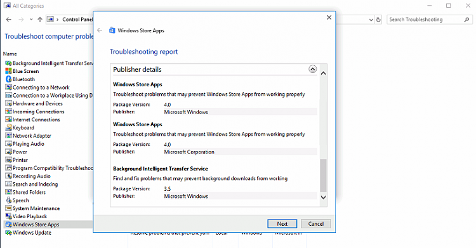Open the recent locations dropdown arrow
This screenshot has width=476, height=248.
tap(31, 20)
